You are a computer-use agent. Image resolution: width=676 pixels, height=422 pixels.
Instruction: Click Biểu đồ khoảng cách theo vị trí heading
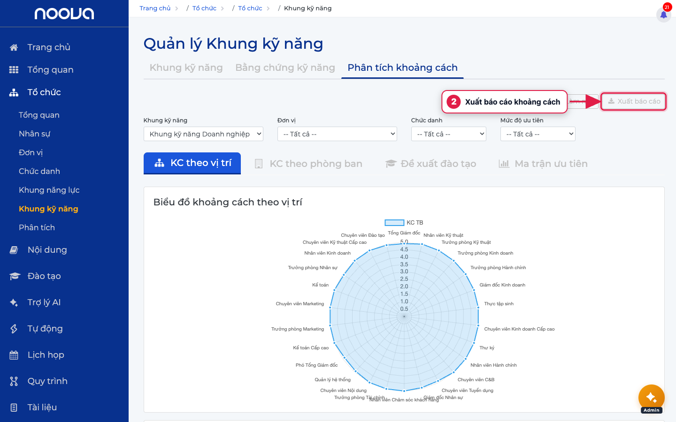click(228, 202)
